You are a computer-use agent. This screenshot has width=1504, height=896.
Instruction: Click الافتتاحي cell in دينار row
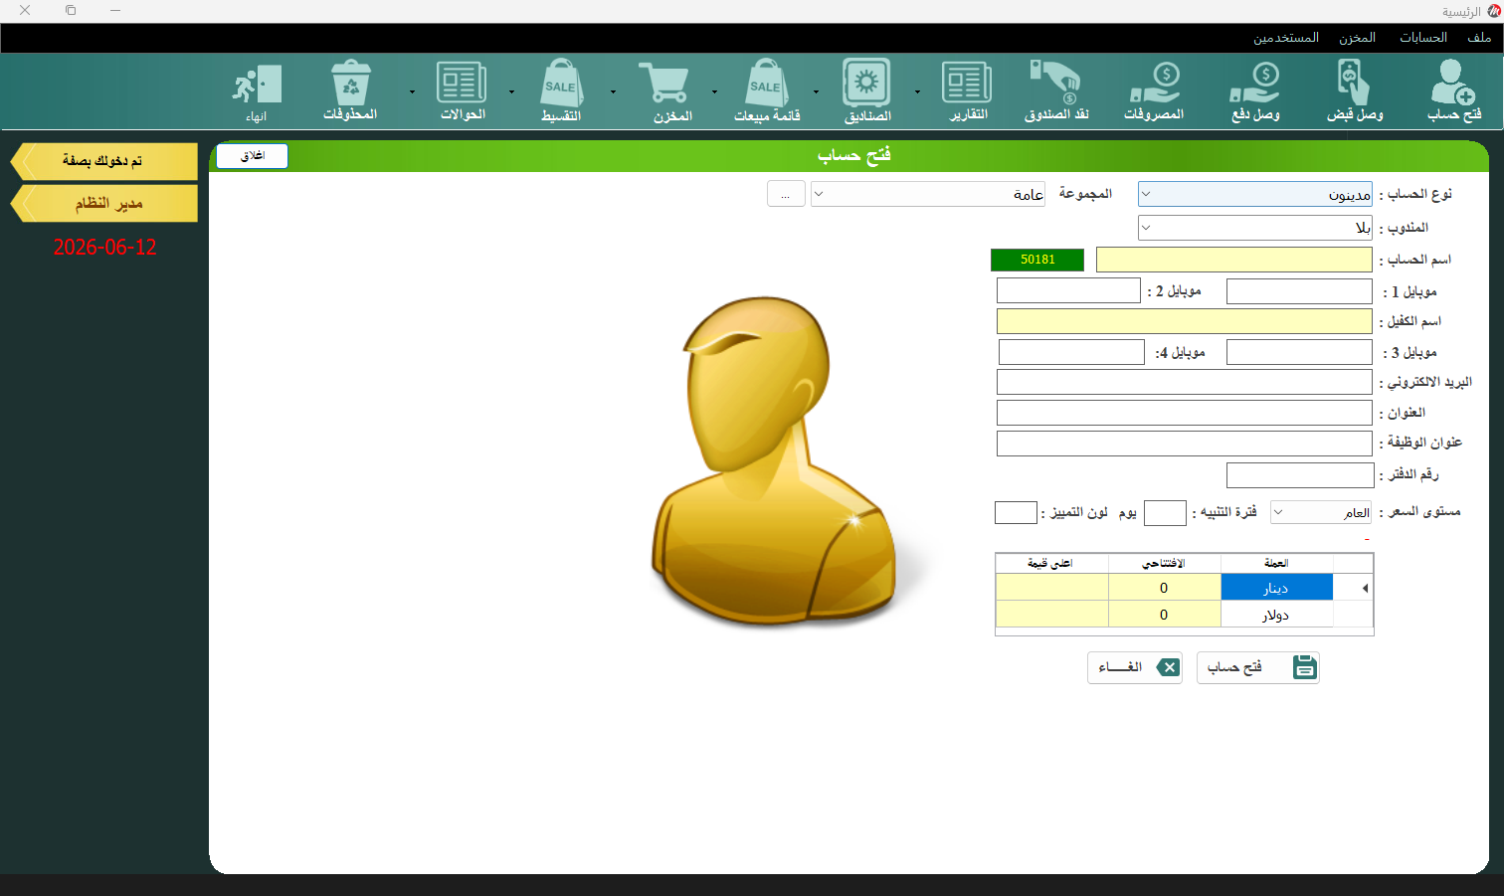tap(1164, 588)
